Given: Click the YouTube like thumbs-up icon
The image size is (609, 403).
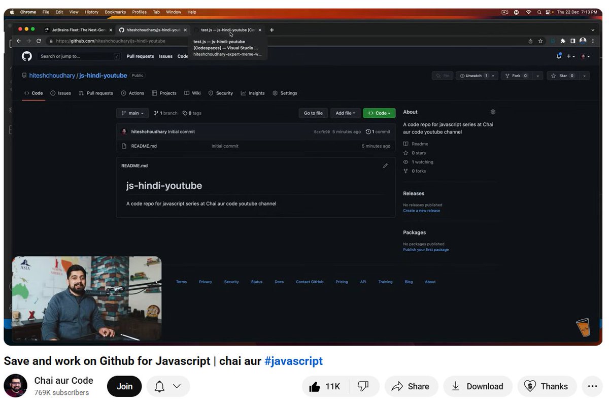Looking at the screenshot, I should [315, 387].
